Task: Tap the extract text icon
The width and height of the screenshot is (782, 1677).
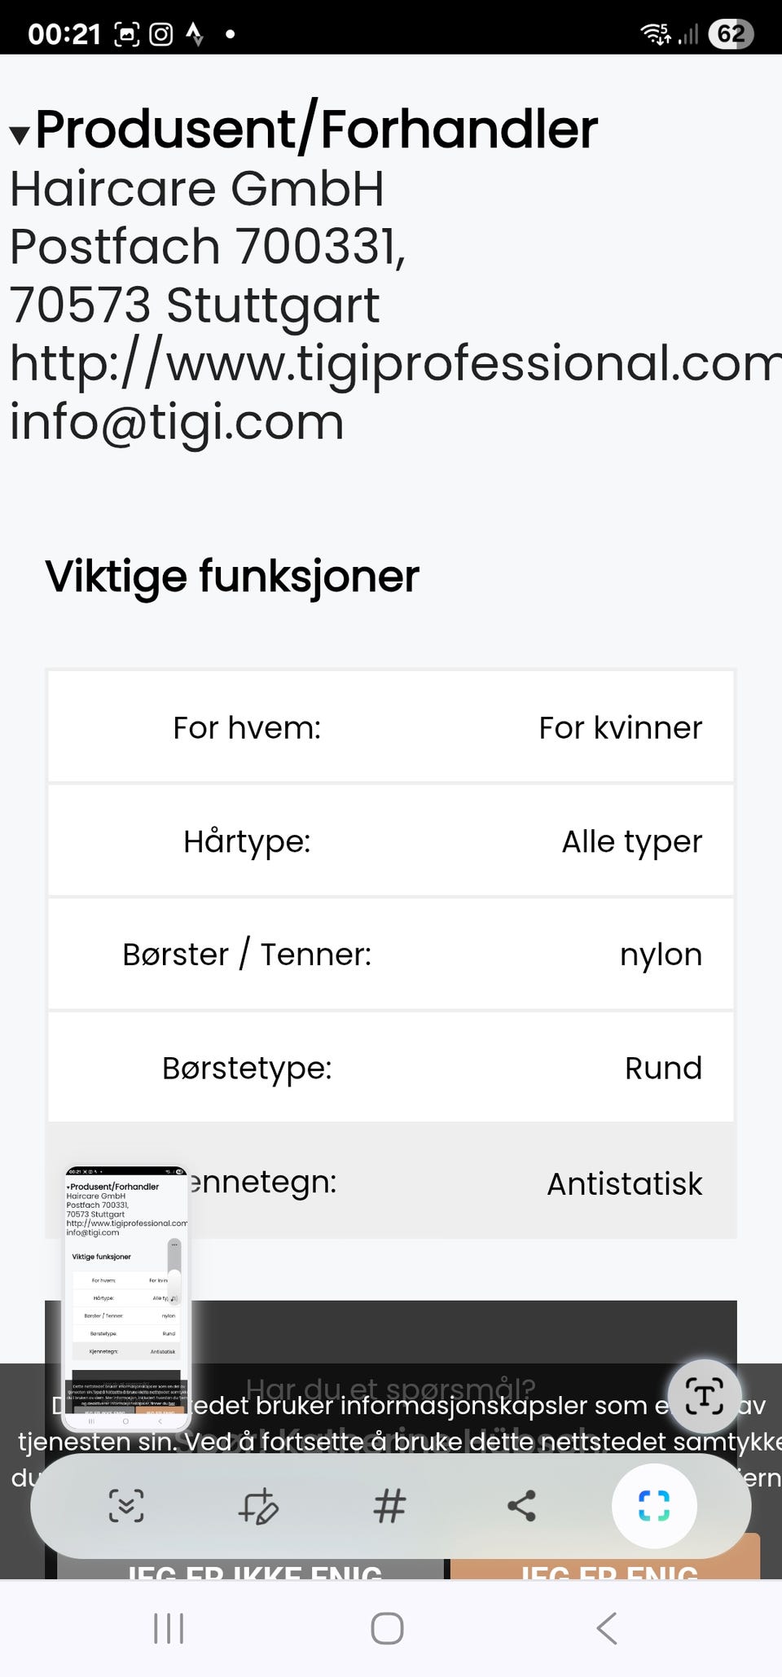Action: pos(704,1397)
